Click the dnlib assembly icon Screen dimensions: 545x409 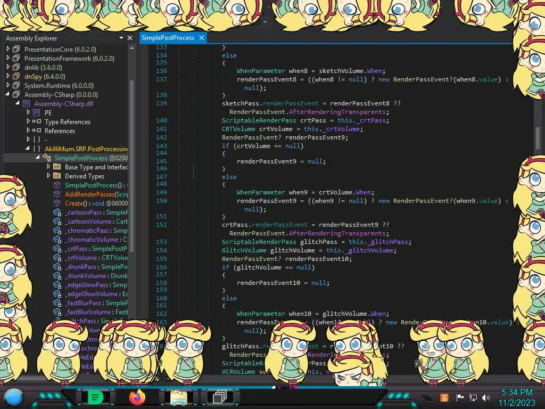[x=16, y=67]
